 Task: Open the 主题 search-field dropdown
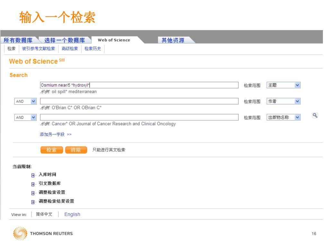(x=283, y=85)
